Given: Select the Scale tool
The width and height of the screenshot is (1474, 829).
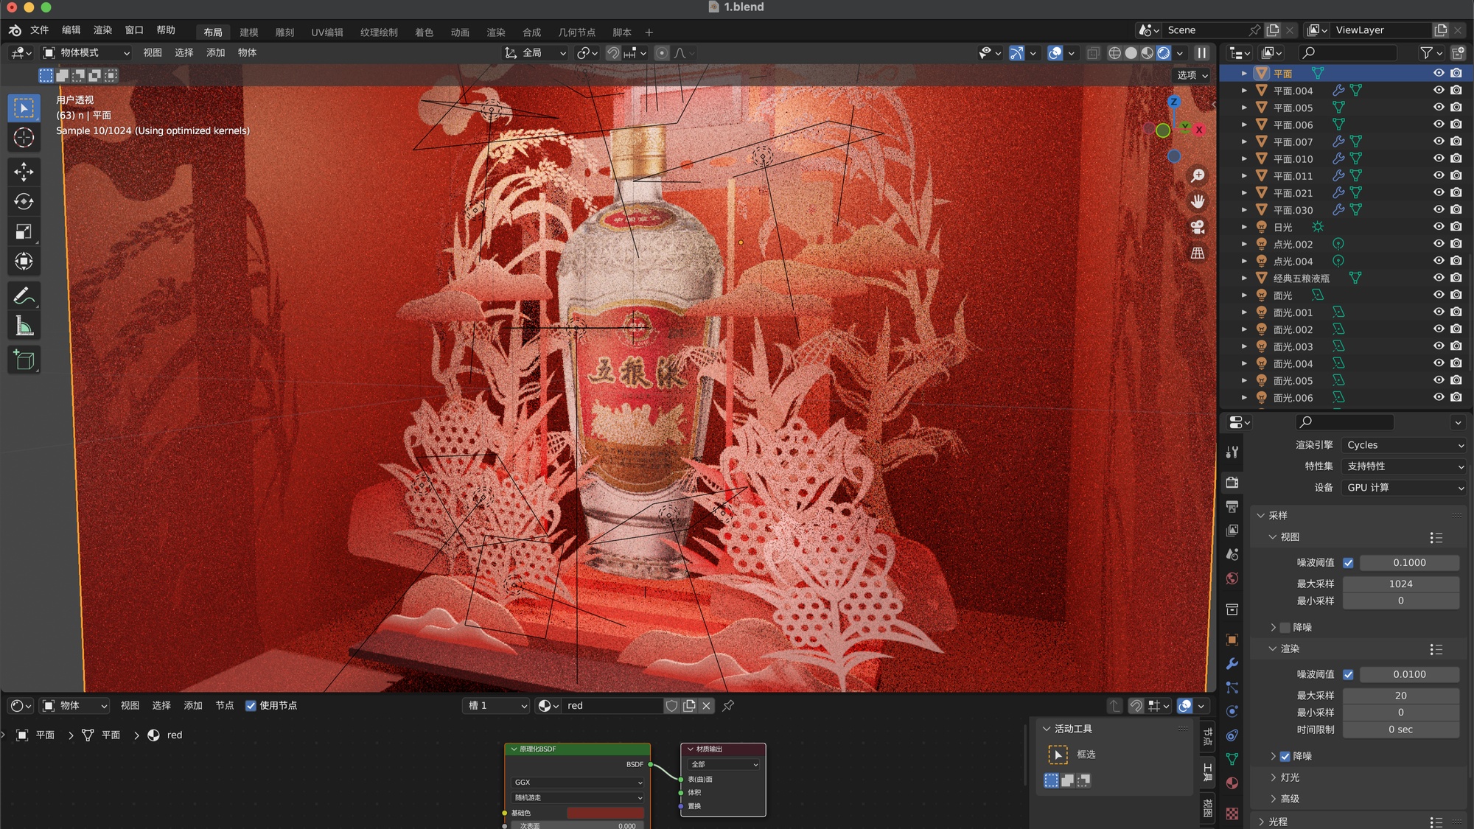Looking at the screenshot, I should (x=24, y=231).
